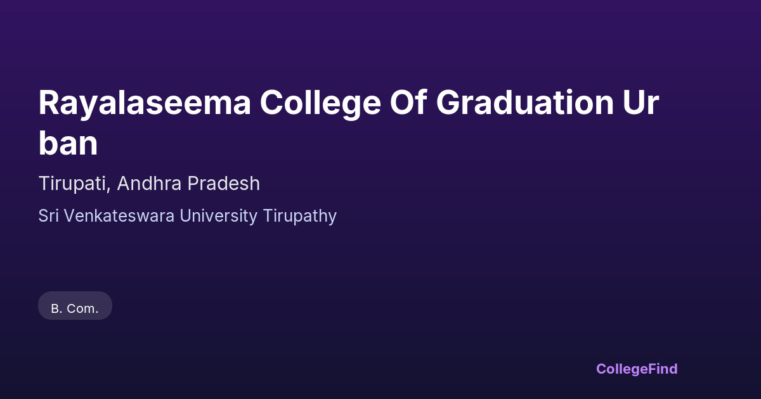
Task: Select the word Pradesh in the location
Action: [223, 184]
